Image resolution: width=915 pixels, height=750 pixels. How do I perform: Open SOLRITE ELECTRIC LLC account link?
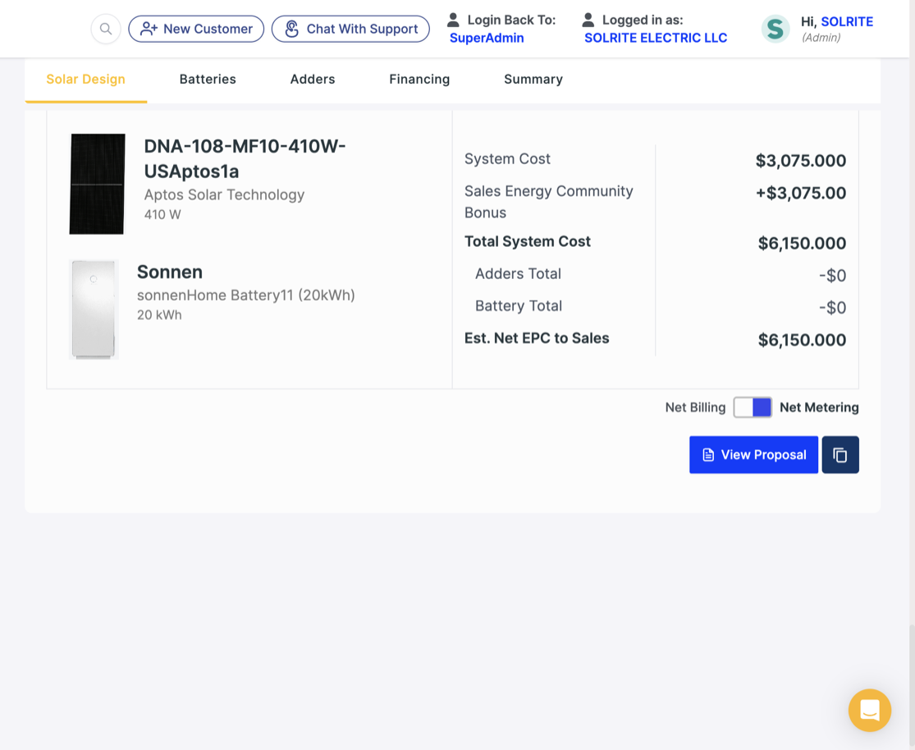pos(656,38)
